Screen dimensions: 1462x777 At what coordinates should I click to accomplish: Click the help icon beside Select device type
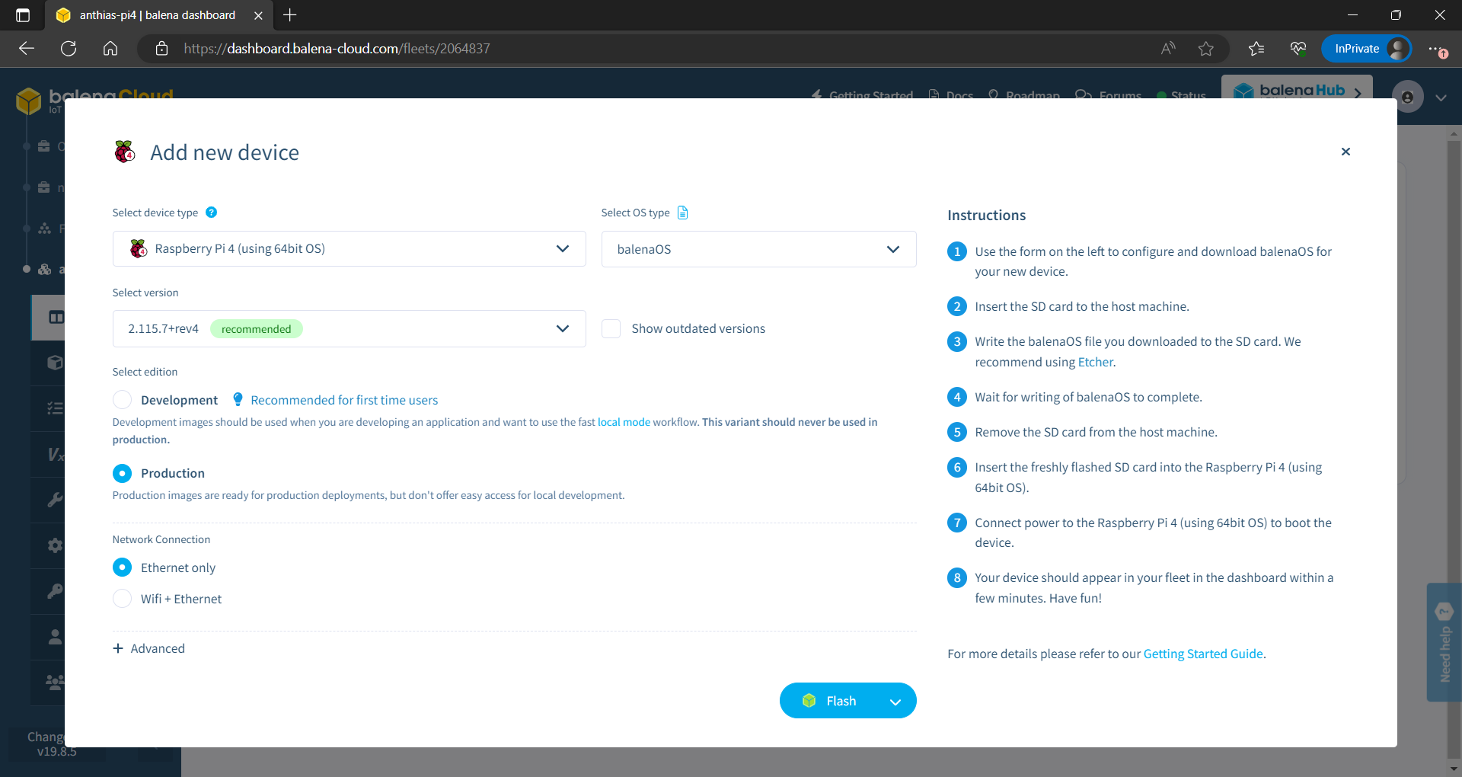212,213
